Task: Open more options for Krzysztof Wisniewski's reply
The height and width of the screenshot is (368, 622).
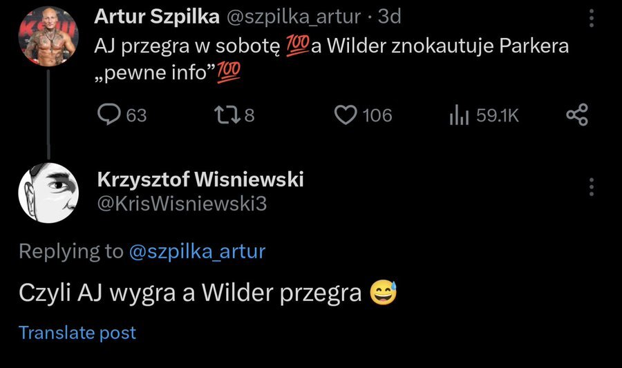Action: [592, 188]
